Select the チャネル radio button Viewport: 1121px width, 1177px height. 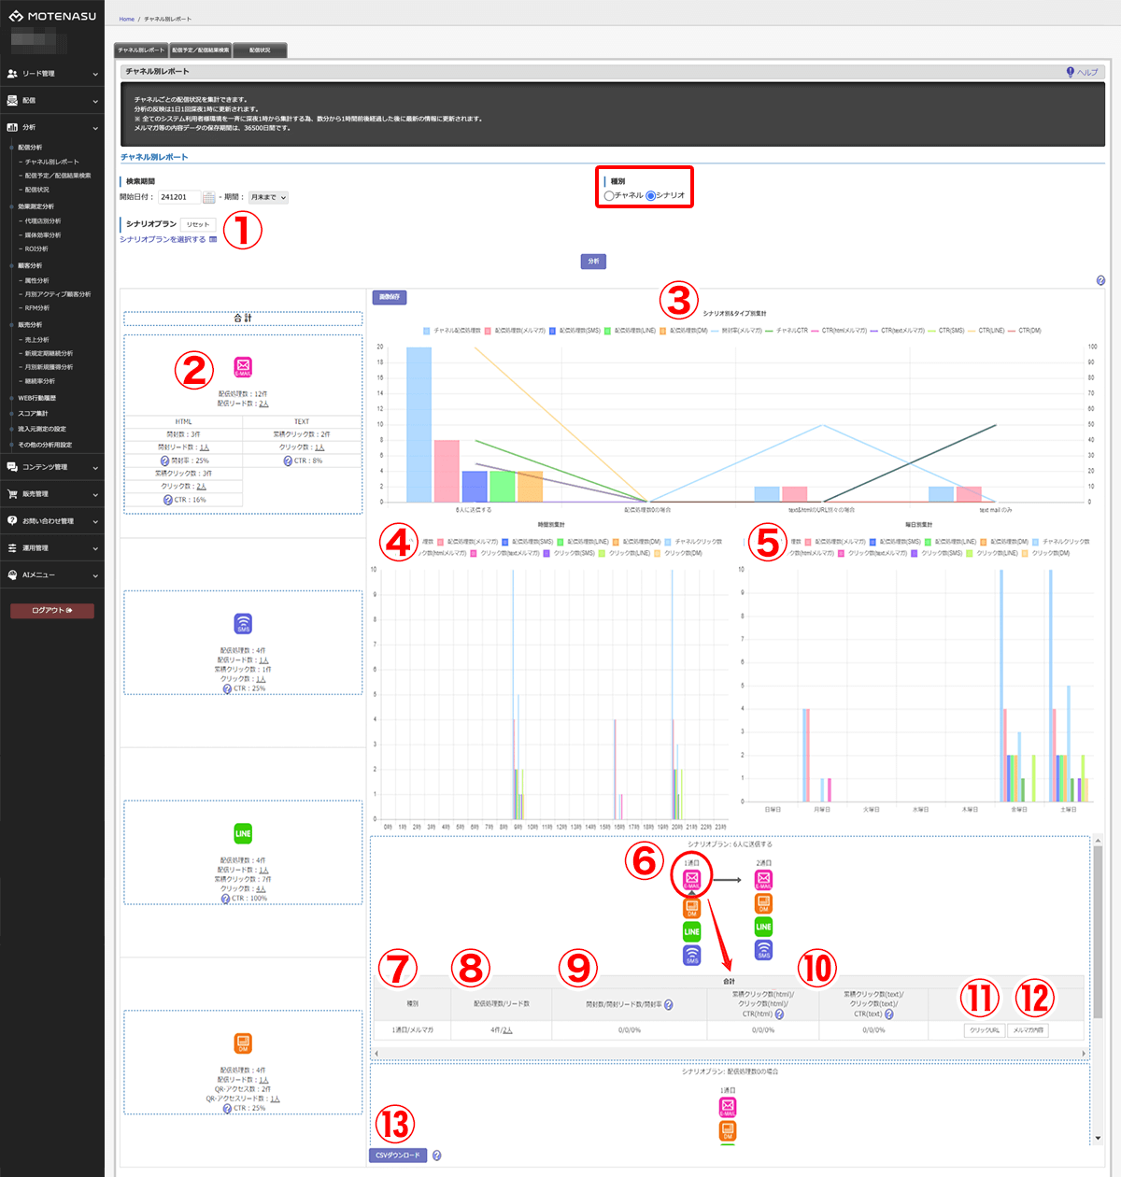coord(609,196)
